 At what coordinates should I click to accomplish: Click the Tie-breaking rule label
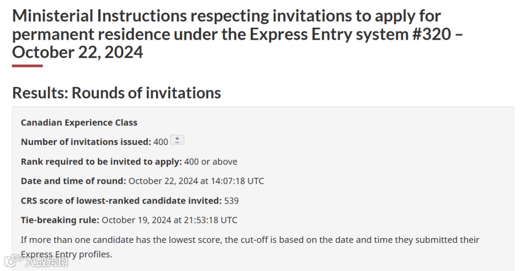coord(60,220)
